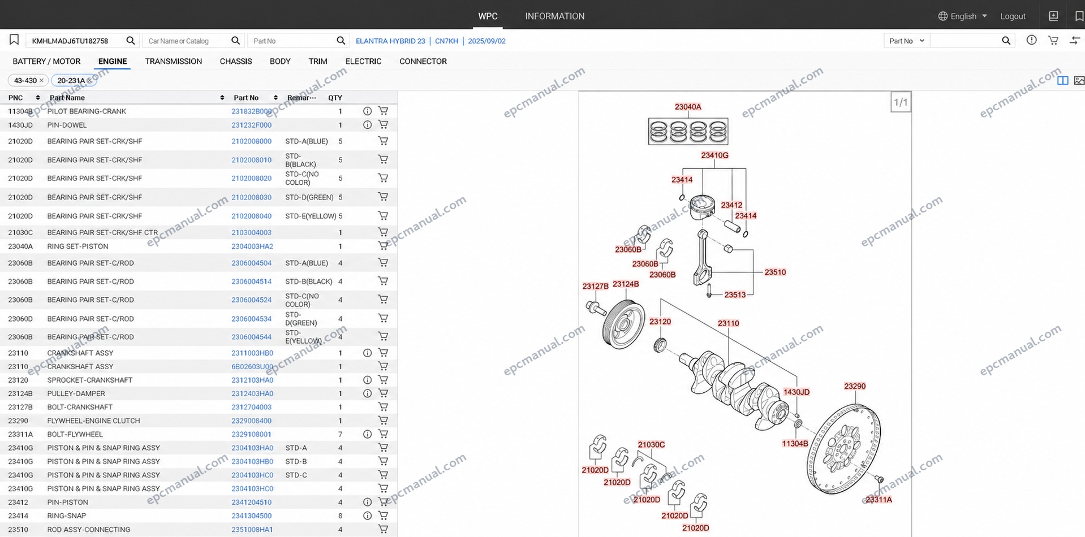Viewport: 1085px width, 537px height.
Task: Open the ELANTRA HYBRID 23 vehicle link
Action: click(x=390, y=41)
